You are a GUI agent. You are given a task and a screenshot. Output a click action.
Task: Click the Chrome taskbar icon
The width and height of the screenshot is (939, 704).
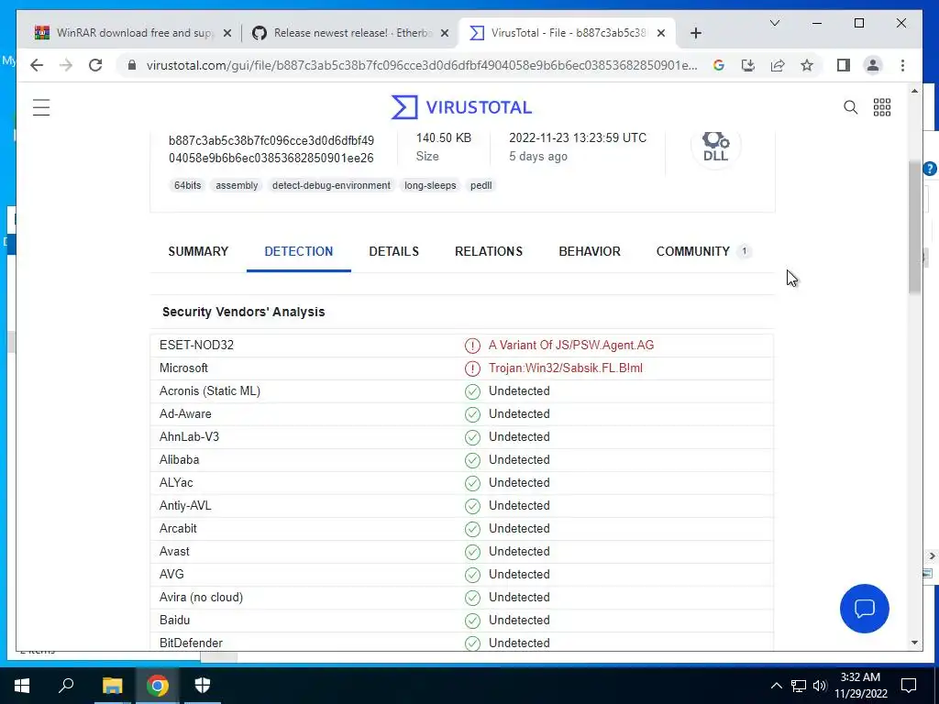[x=157, y=686]
